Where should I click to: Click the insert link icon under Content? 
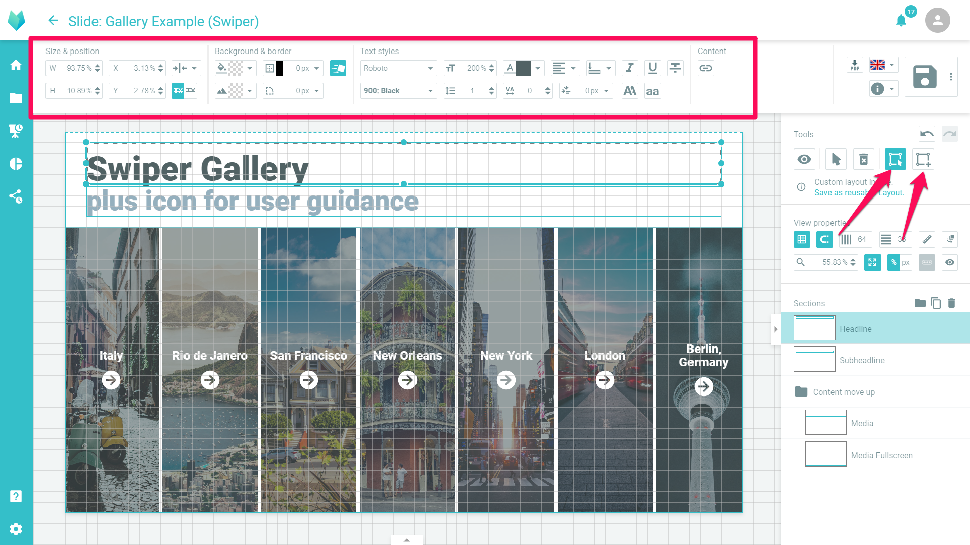[706, 68]
